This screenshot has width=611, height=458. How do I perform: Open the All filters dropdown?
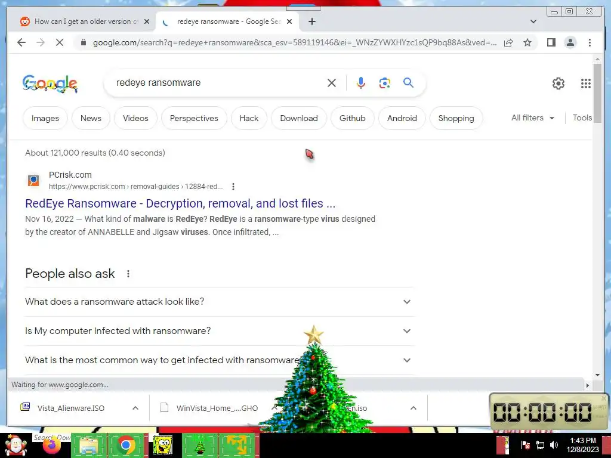[533, 118]
